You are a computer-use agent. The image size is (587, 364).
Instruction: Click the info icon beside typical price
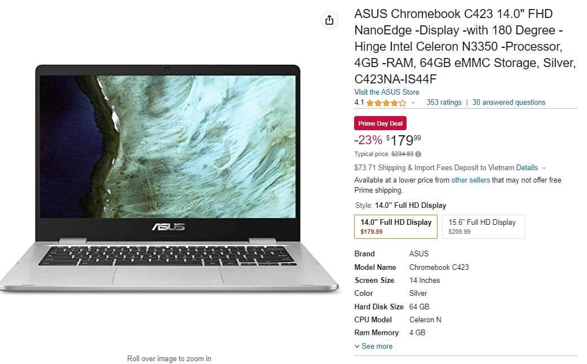point(418,154)
